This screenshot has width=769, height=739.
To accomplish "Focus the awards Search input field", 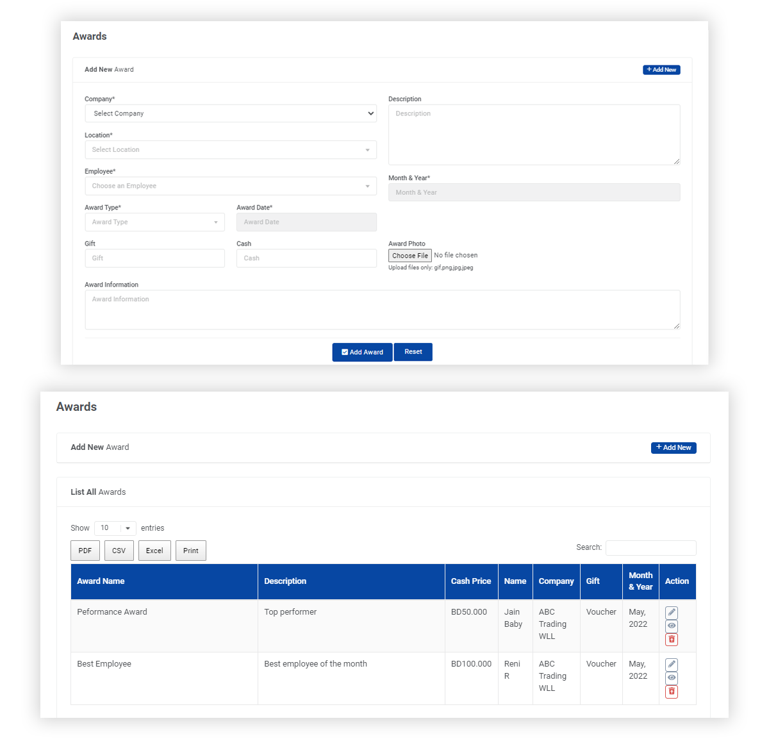I will [x=650, y=547].
